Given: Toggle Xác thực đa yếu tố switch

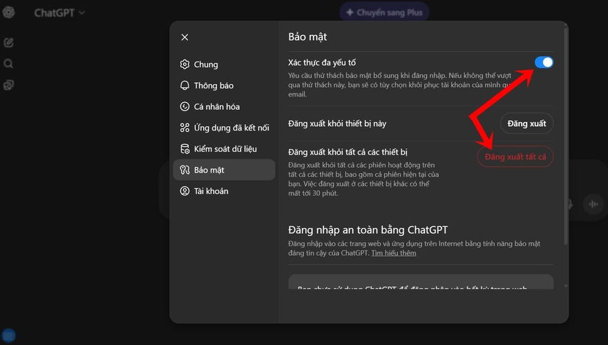Looking at the screenshot, I should click(x=544, y=62).
